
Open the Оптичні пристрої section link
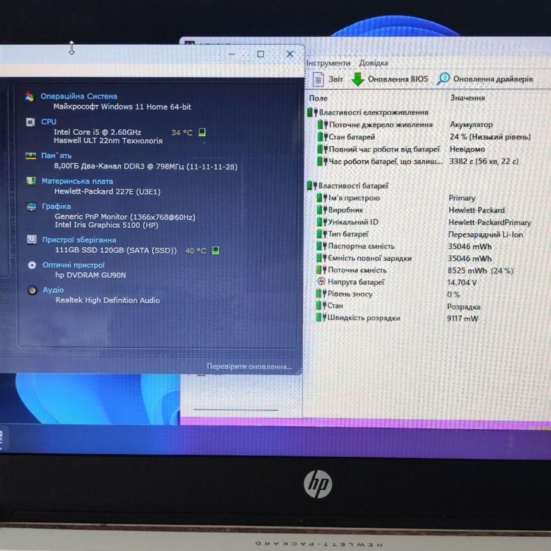click(x=73, y=265)
